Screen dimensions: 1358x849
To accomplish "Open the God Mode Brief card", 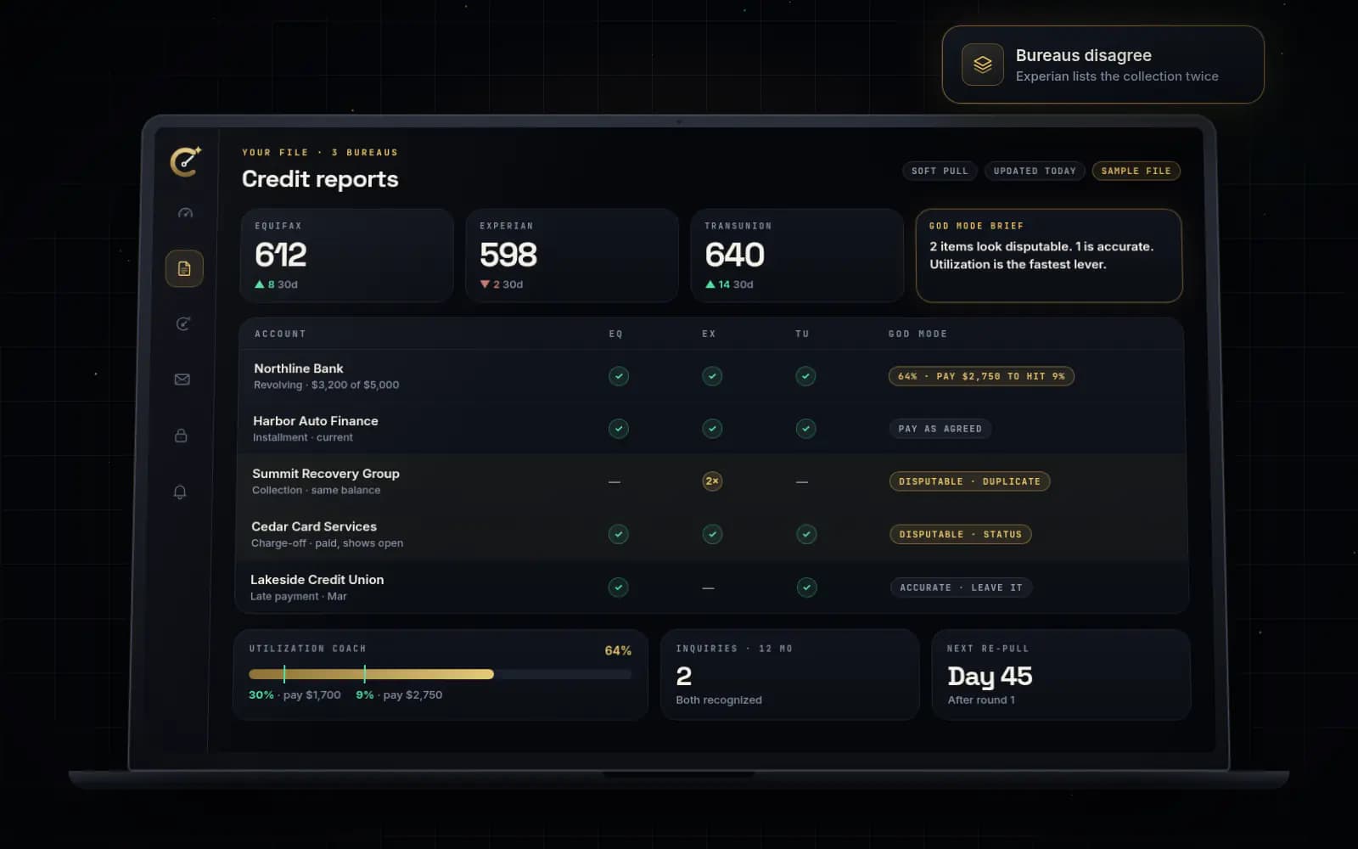I will tap(1049, 256).
